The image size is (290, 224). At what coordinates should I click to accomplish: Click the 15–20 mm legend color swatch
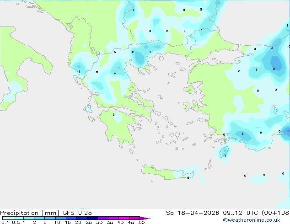[x=71, y=218]
